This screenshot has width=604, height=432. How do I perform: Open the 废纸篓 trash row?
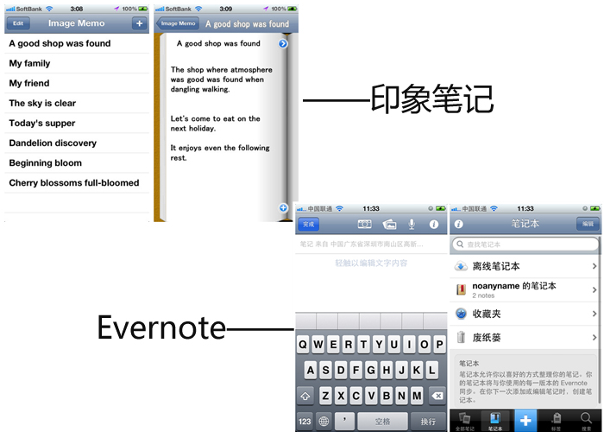(525, 338)
